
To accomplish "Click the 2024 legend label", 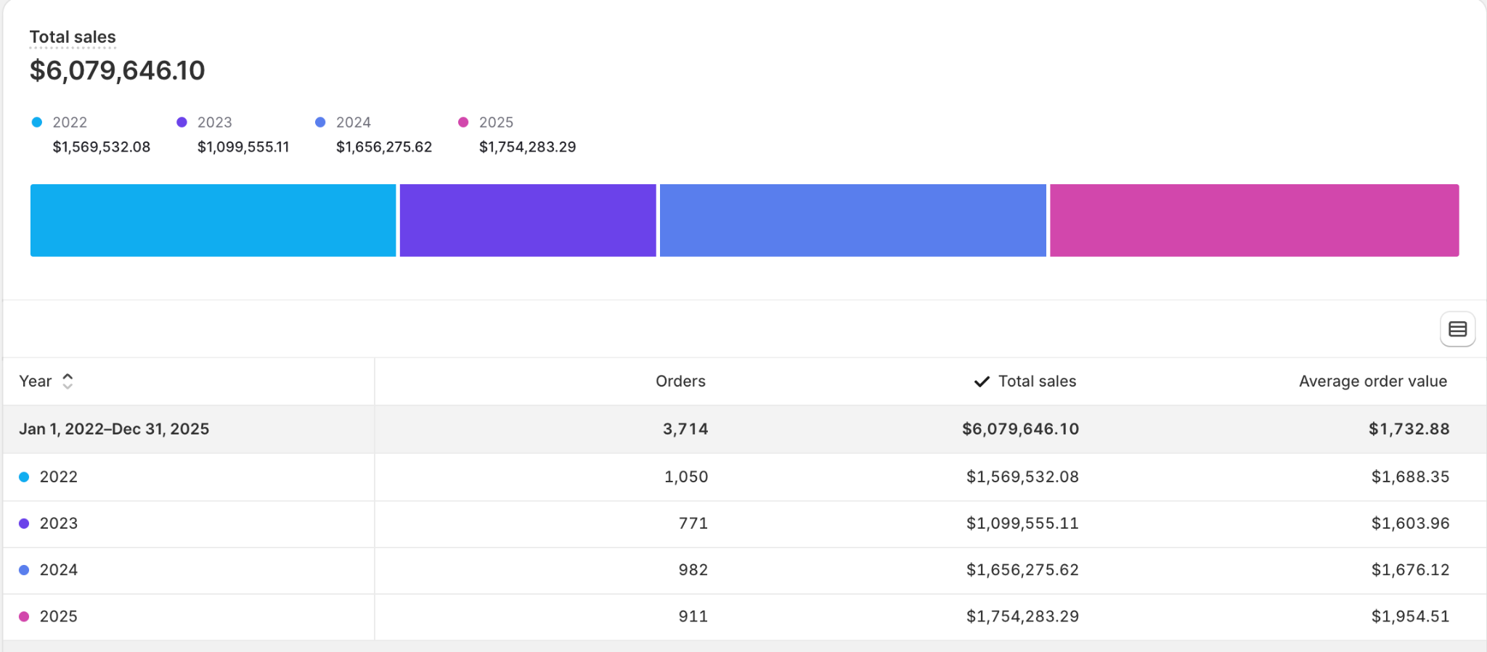I will click(354, 123).
